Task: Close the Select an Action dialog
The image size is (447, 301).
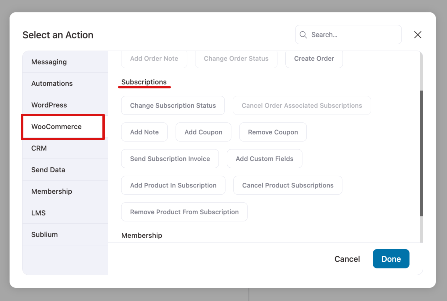Action: point(417,35)
